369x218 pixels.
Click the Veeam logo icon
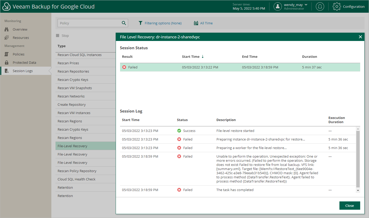click(x=6, y=6)
